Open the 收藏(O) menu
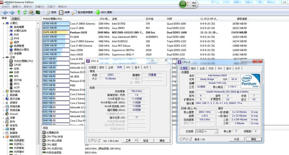 (x=39, y=7)
